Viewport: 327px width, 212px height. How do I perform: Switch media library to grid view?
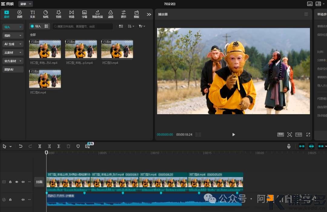121,26
